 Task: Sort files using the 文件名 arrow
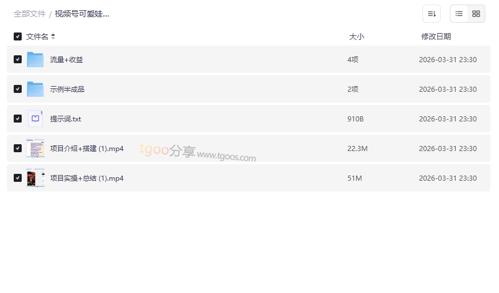(53, 36)
